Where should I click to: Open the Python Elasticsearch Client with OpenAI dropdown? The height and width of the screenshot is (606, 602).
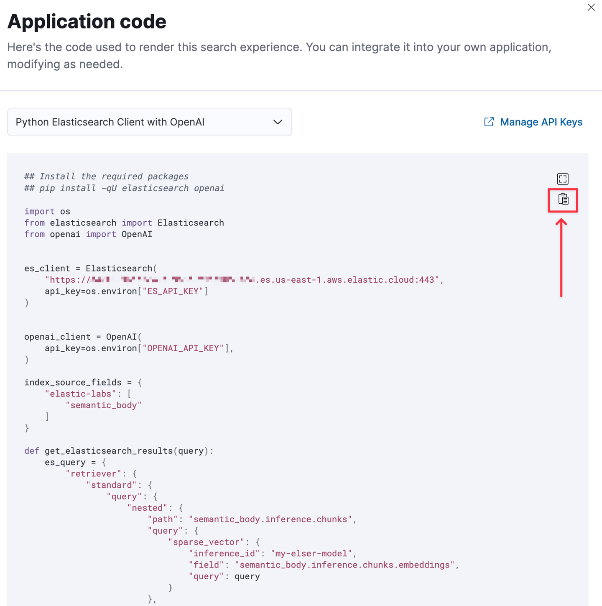tap(150, 122)
